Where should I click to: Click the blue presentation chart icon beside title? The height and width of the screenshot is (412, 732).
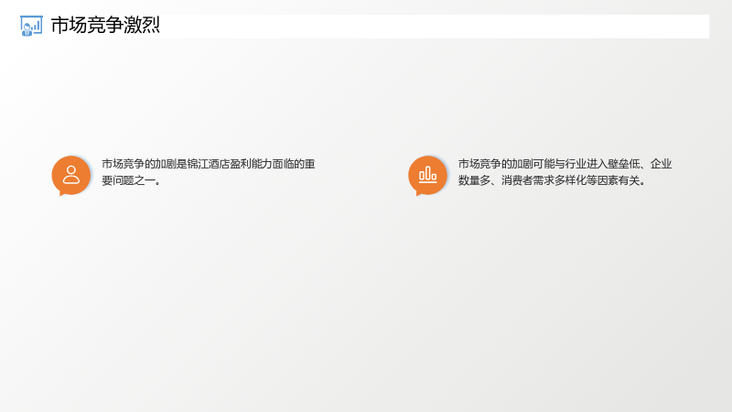(31, 26)
